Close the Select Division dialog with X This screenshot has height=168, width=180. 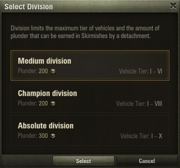point(173,6)
